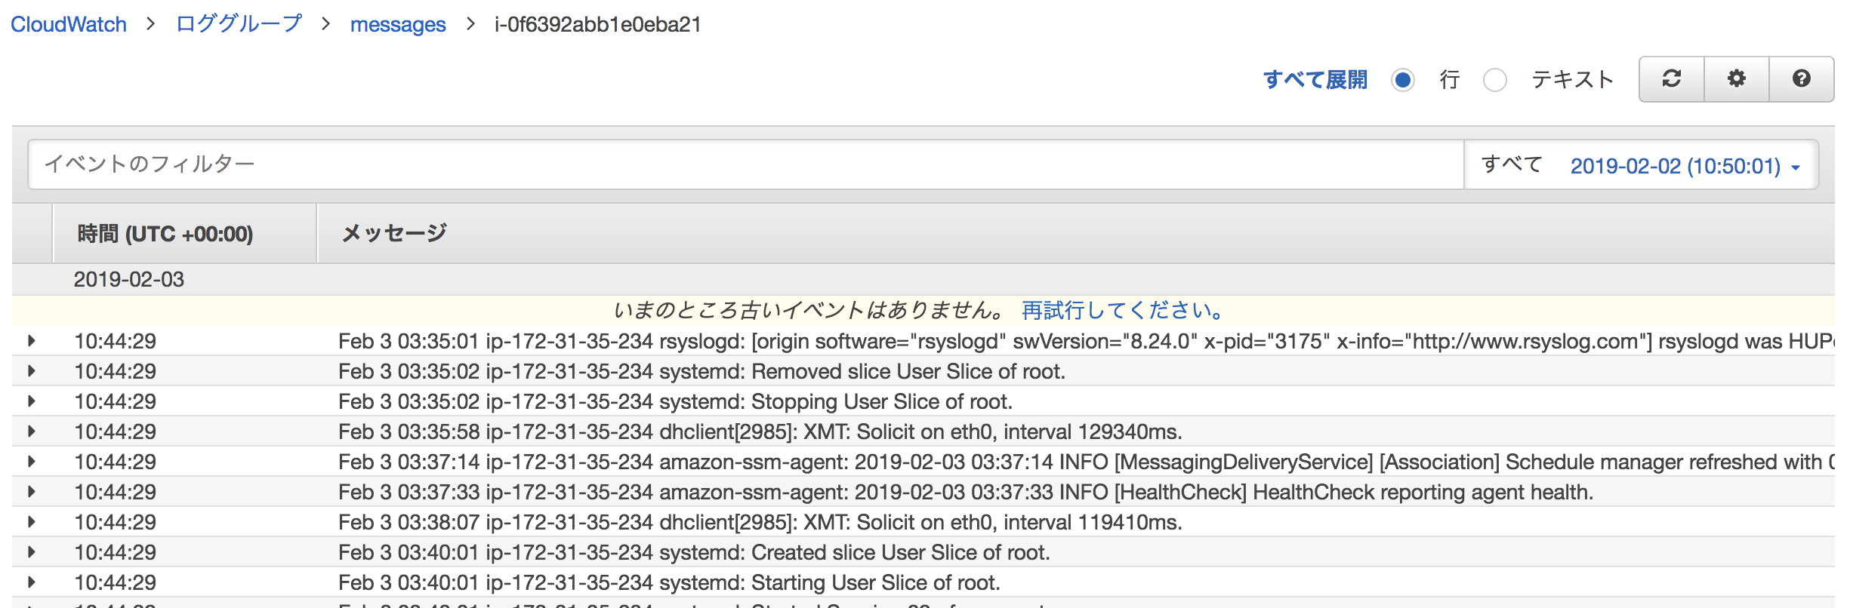Navigate to messages log group breadcrumb
The image size is (1850, 608).
coord(398,25)
